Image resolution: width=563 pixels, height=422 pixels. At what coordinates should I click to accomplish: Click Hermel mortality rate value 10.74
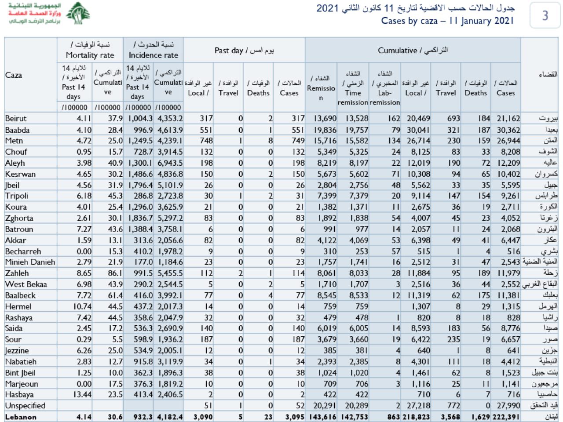coord(82,306)
